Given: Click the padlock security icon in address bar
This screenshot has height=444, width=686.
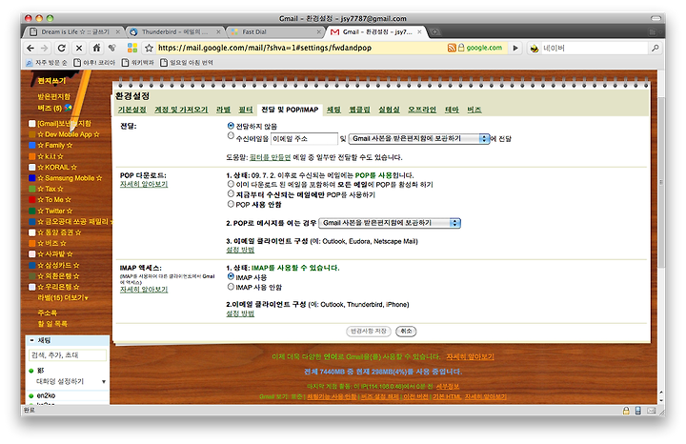Looking at the screenshot, I should pos(461,48).
